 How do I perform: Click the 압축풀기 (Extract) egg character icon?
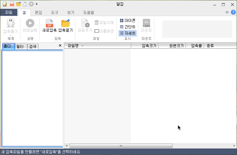pos(11,24)
